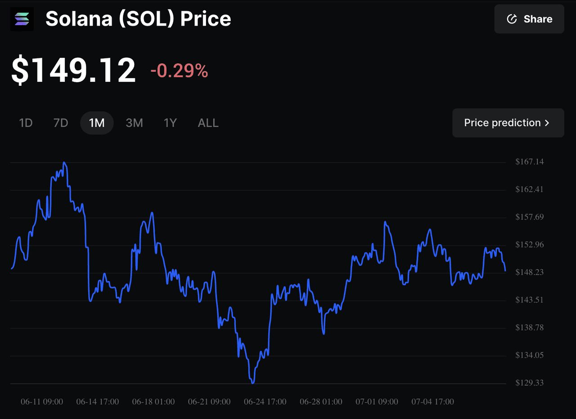Select the 7D time range
The height and width of the screenshot is (419, 576).
60,123
